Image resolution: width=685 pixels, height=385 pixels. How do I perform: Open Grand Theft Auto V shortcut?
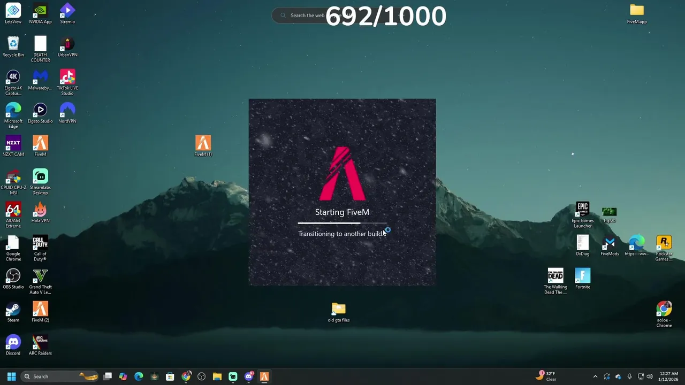coord(40,281)
